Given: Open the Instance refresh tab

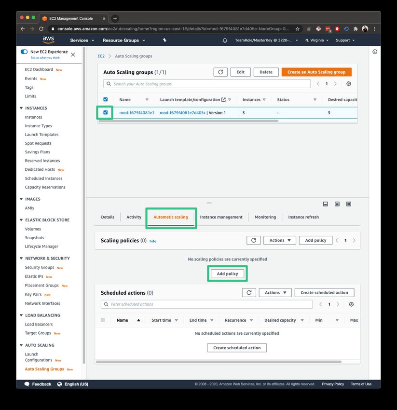Looking at the screenshot, I should pos(303,217).
